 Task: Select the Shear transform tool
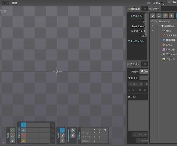(23, 141)
